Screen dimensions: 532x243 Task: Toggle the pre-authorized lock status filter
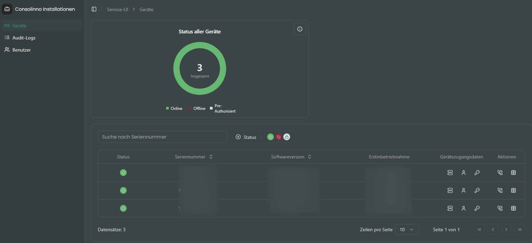coord(286,137)
